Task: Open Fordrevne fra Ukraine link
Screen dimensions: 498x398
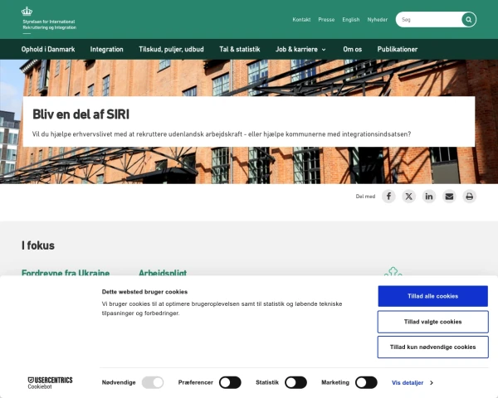Action: tap(66, 272)
